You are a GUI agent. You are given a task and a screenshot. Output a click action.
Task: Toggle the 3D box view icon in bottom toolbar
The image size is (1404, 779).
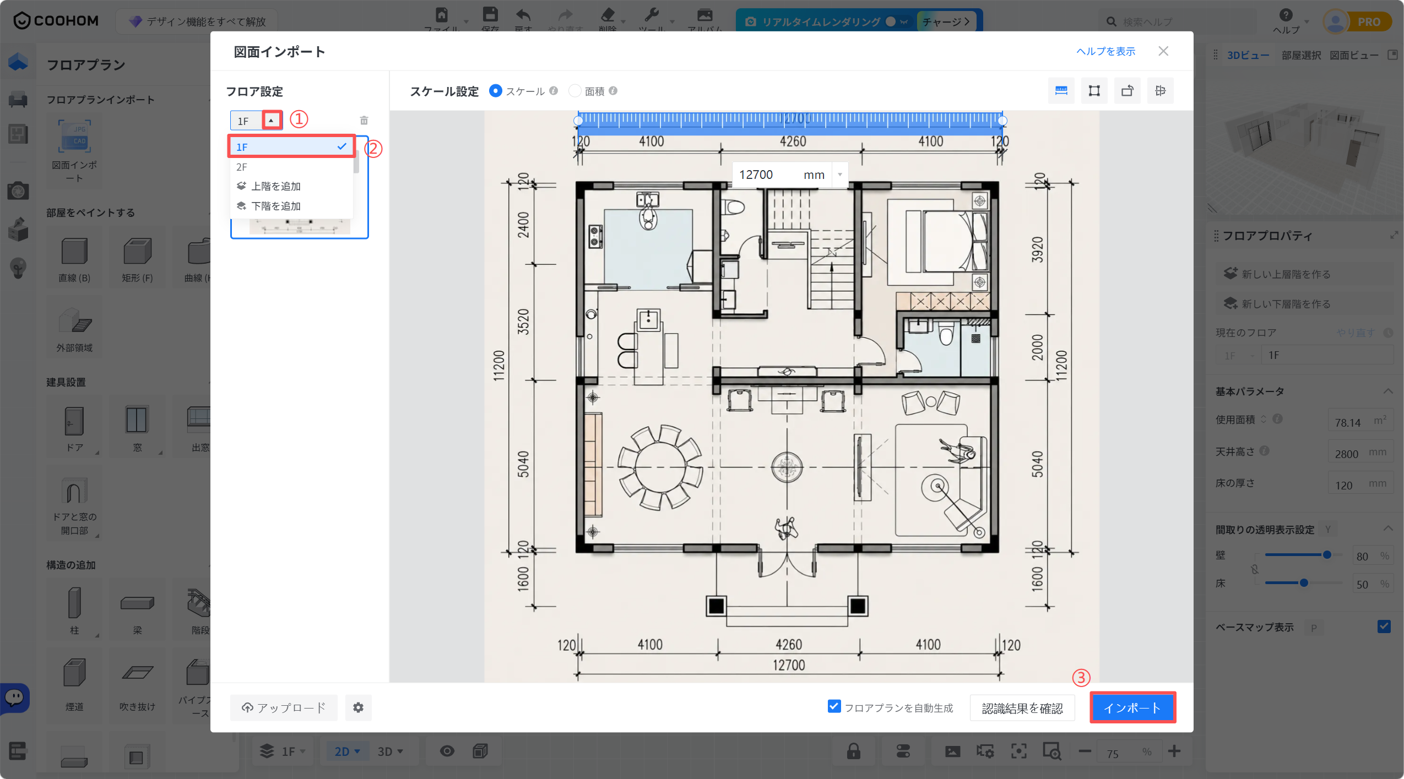pyautogui.click(x=480, y=751)
